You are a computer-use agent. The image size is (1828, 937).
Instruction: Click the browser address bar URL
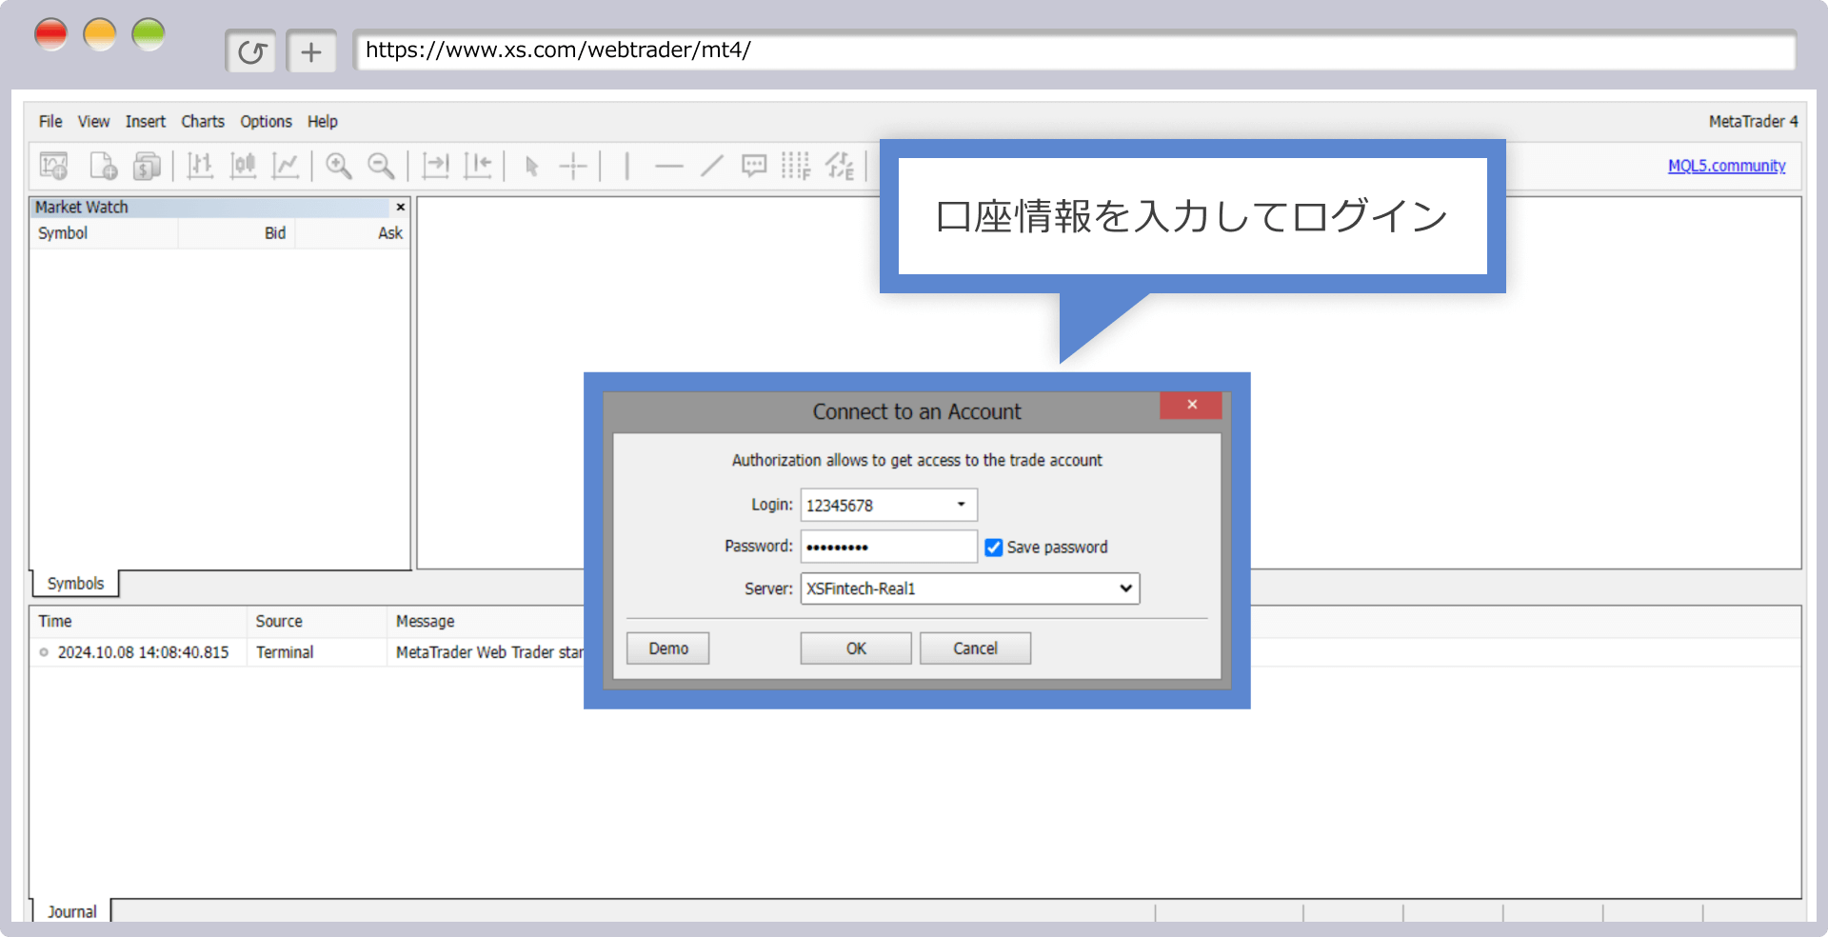(x=1075, y=50)
